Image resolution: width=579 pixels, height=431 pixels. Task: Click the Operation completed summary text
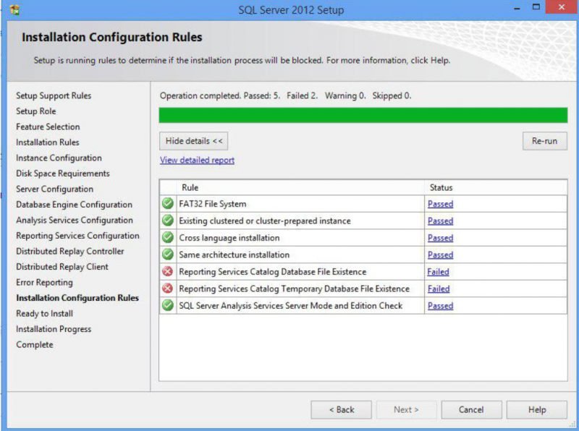285,95
